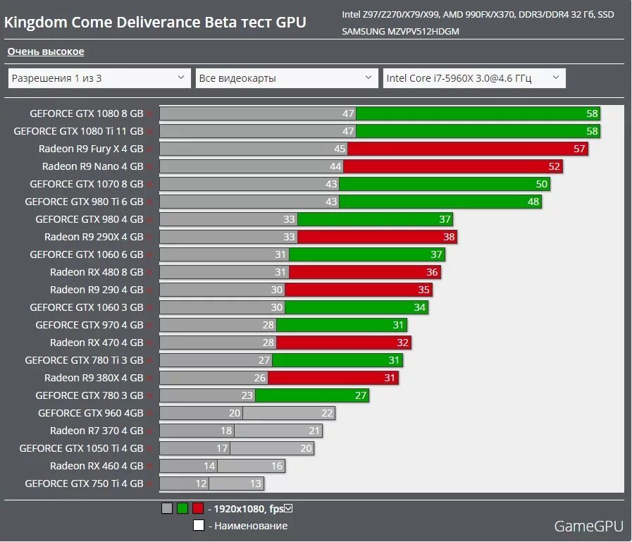632x542 pixels.
Task: Click the 'GEFORCE GTX 1070 8 GB' label
Action: (87, 184)
